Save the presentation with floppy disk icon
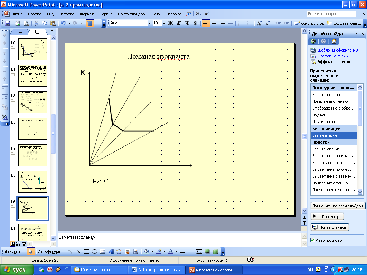367x275 pixels. 8,23
